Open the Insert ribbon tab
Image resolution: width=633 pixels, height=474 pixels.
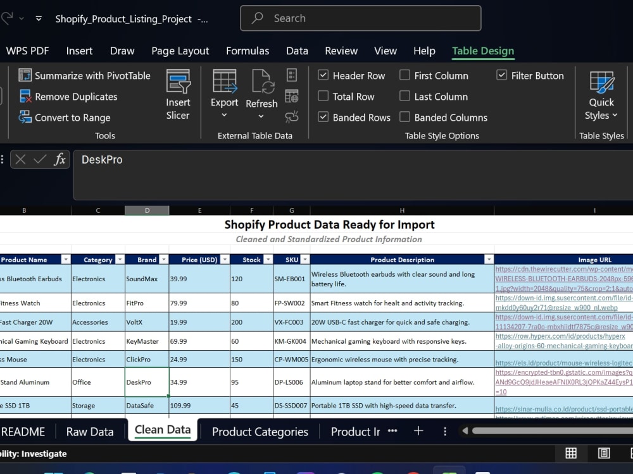click(79, 51)
